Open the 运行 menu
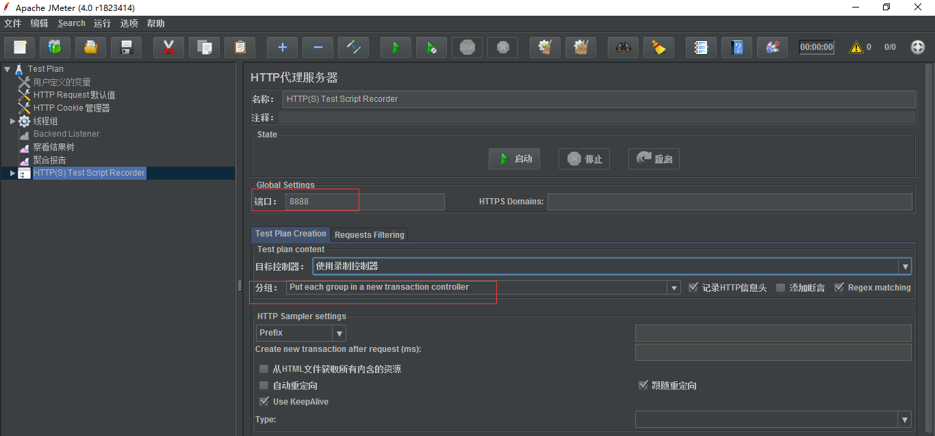Screen dimensions: 935x436 (x=103, y=23)
